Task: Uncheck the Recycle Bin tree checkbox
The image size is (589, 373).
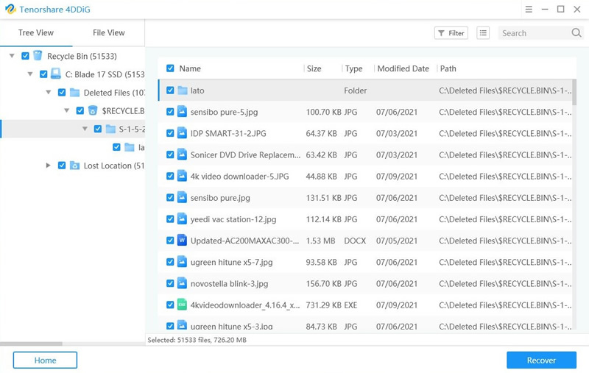Action: pos(25,56)
